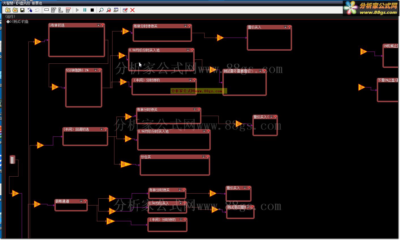
Task: Click the gray play button
Action: pyautogui.click(x=77, y=10)
